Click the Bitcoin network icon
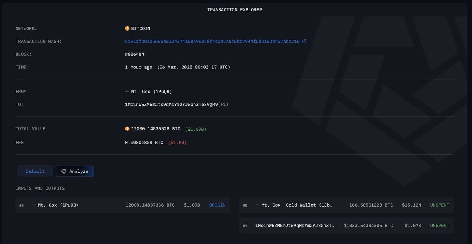The width and height of the screenshot is (472, 244). tap(127, 29)
